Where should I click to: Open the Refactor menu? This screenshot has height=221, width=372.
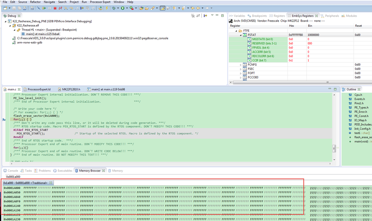click(35, 2)
